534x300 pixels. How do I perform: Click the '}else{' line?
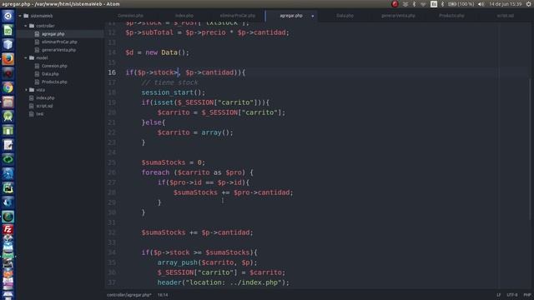[154, 122]
